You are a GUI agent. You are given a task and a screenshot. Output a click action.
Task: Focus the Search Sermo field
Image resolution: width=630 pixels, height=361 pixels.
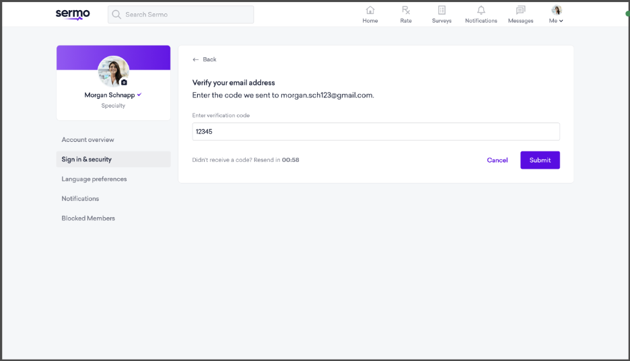point(181,14)
